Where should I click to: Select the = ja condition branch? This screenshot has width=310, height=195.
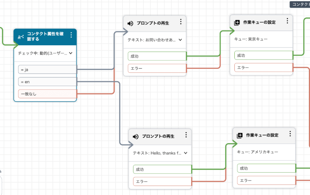47,70
